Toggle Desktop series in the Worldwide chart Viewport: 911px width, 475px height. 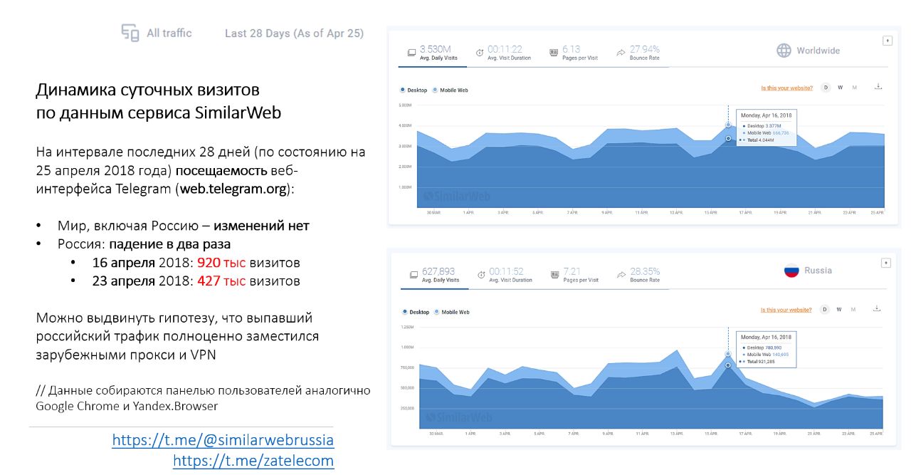(414, 90)
